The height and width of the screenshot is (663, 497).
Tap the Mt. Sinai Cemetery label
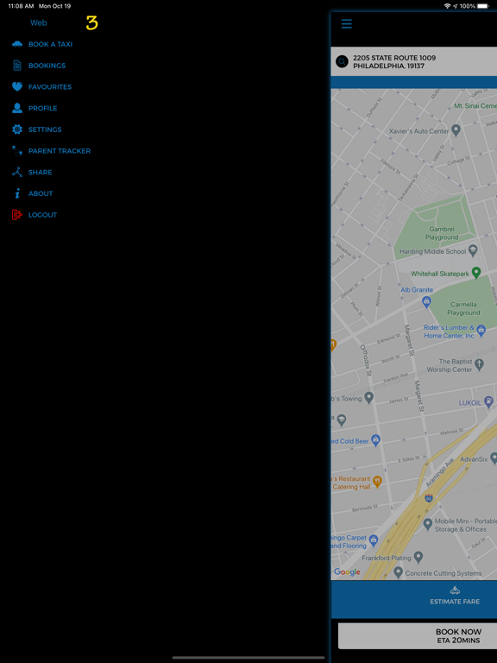coord(475,105)
